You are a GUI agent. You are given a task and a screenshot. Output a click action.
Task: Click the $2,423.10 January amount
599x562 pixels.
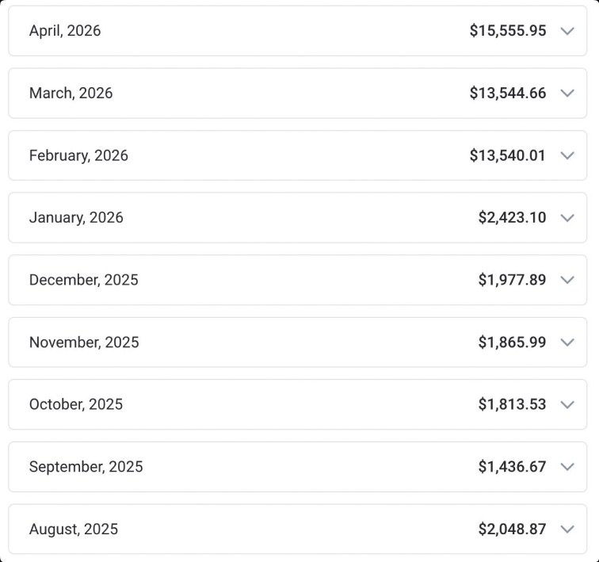(x=512, y=218)
